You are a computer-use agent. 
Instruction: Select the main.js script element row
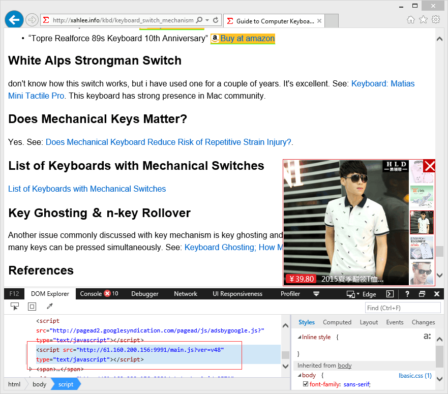pyautogui.click(x=158, y=354)
